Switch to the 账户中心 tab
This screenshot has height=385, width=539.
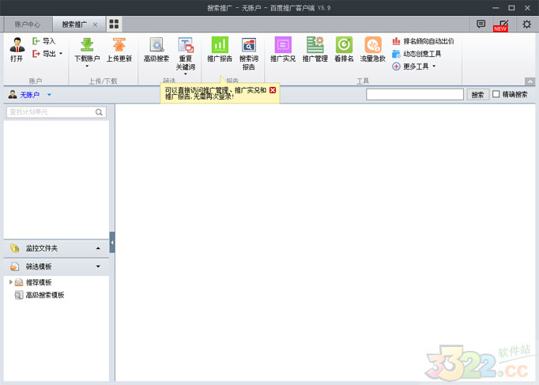click(x=28, y=25)
